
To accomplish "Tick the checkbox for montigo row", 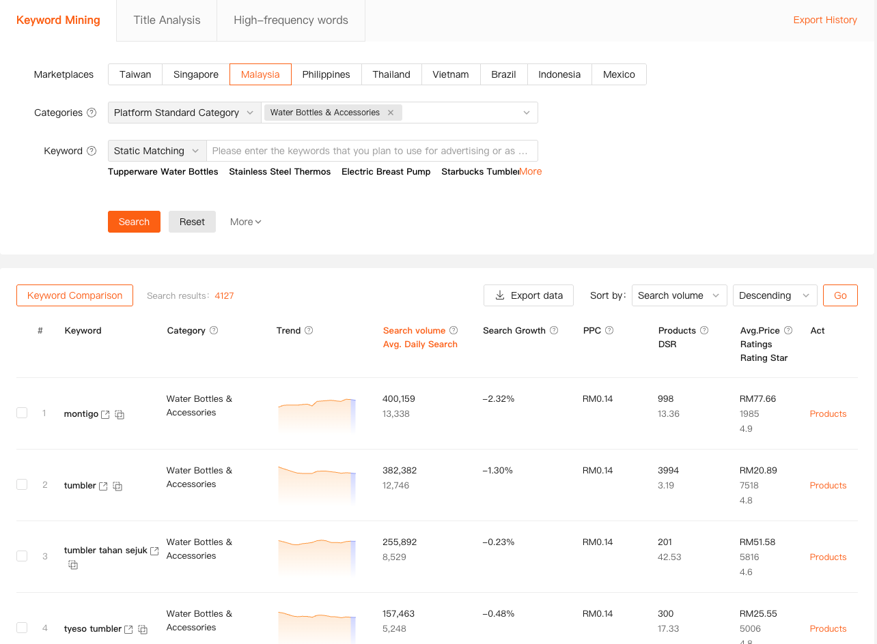I will [22, 413].
